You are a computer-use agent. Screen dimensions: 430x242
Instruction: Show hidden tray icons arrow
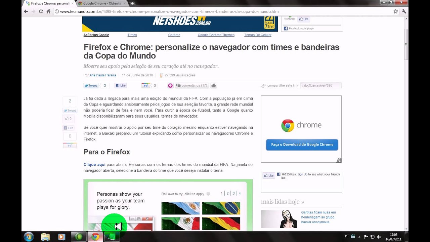click(x=360, y=237)
